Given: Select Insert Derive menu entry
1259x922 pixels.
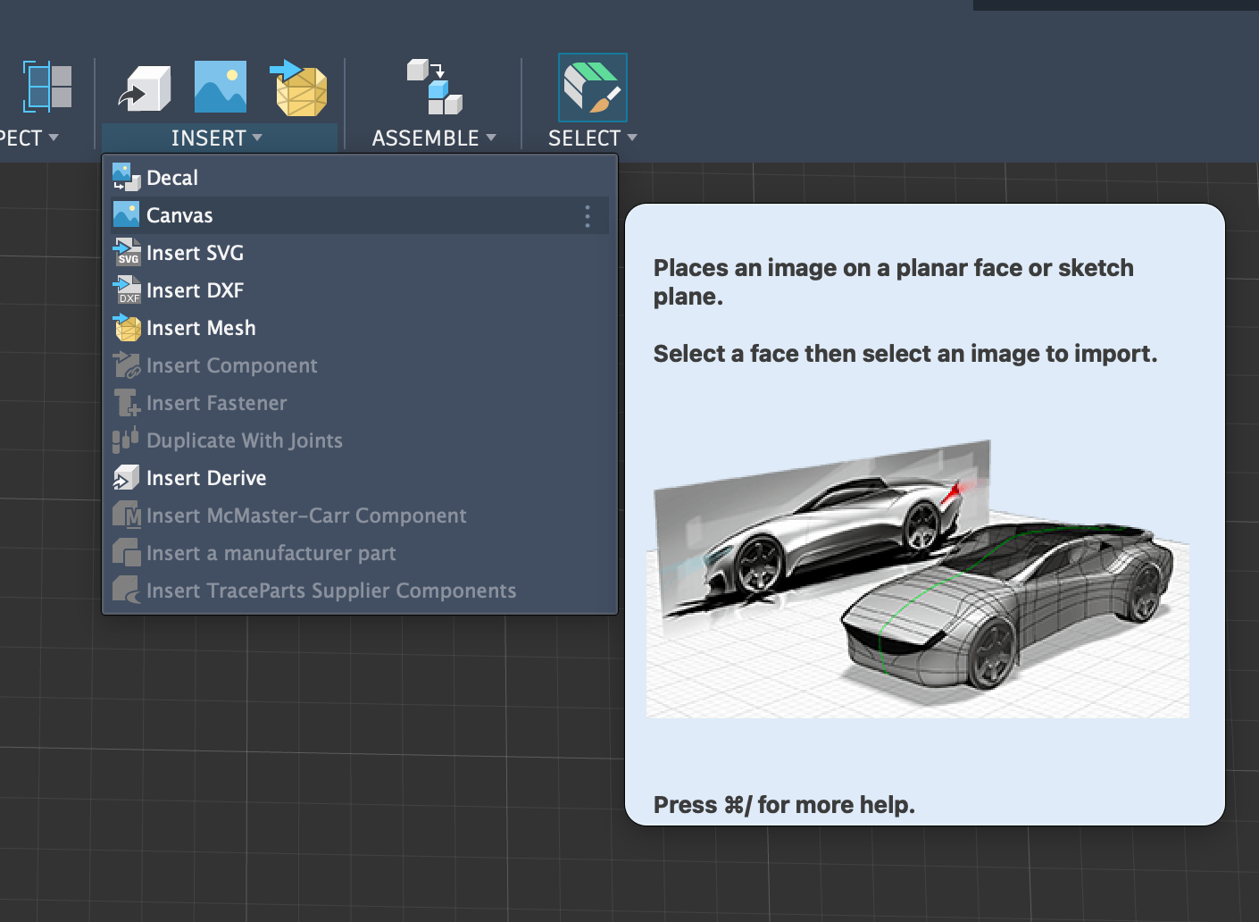Looking at the screenshot, I should point(206,478).
